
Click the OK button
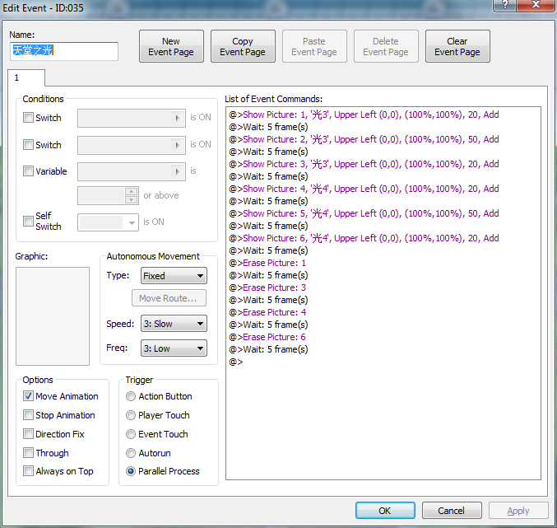tap(385, 511)
